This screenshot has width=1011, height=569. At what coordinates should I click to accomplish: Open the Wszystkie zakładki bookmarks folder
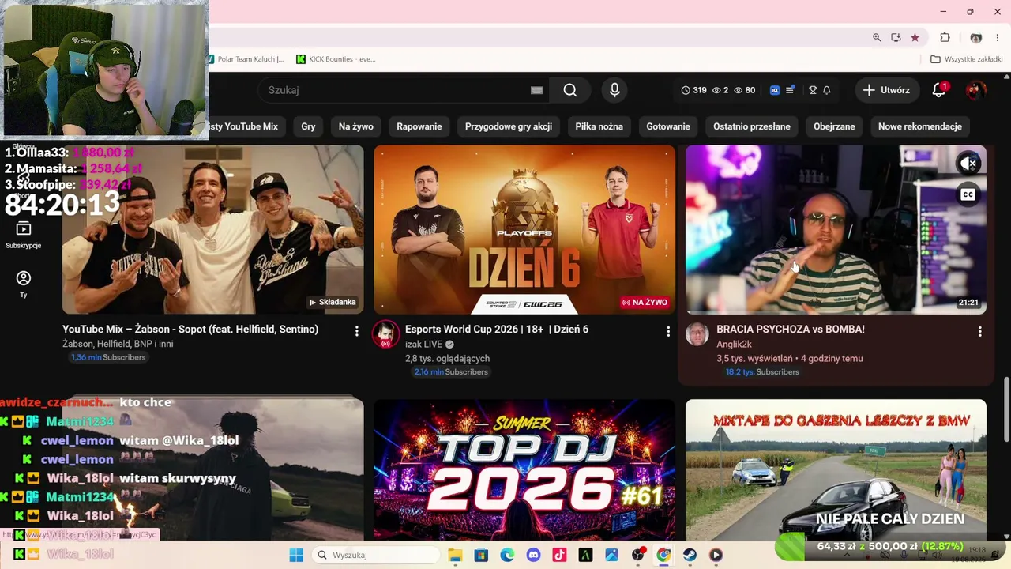tap(966, 59)
